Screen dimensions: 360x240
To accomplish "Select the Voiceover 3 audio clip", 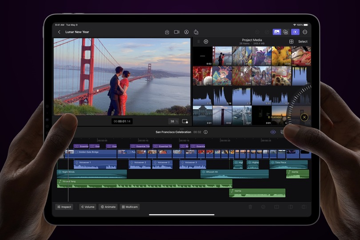I will [x=192, y=164].
